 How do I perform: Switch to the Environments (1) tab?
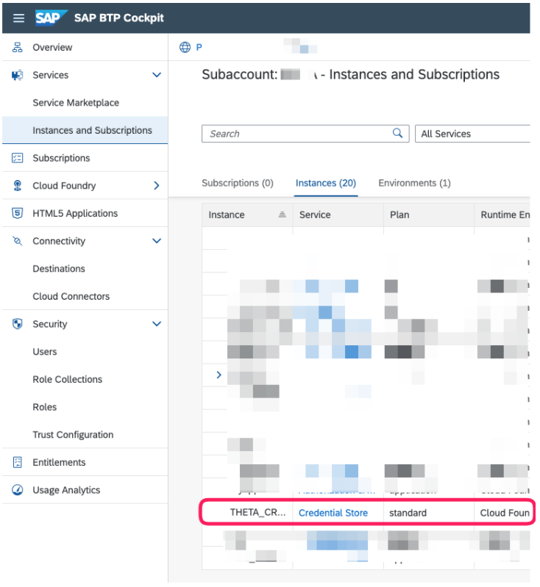(414, 183)
